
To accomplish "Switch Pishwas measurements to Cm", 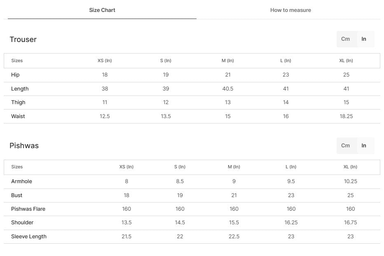I will point(345,145).
